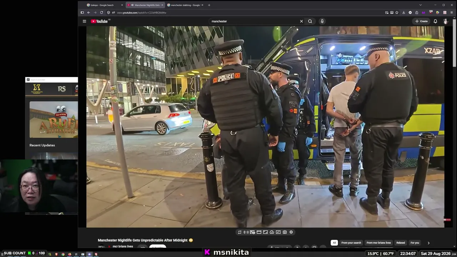Select the All filter chip

point(334,243)
